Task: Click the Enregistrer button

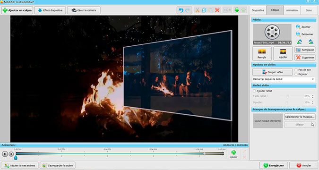Action: point(274,166)
